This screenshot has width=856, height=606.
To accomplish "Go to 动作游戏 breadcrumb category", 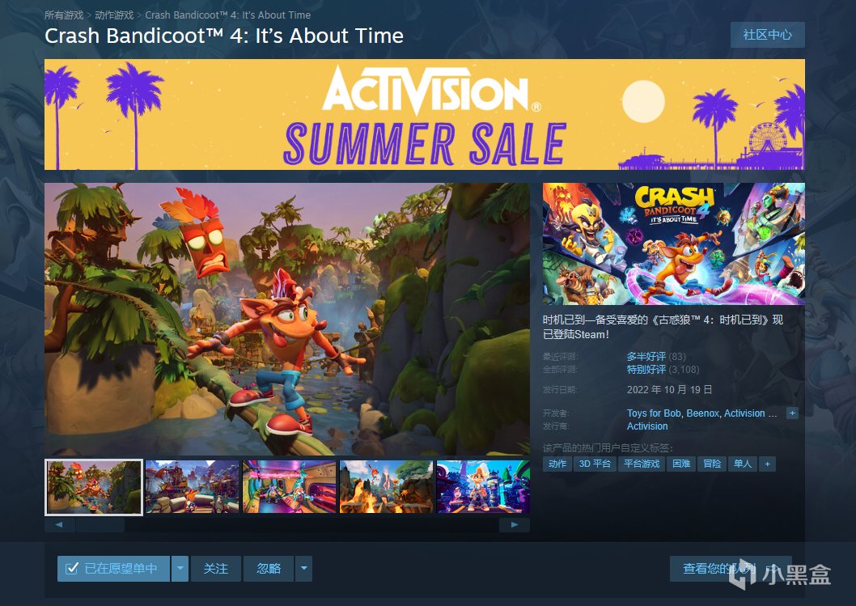I will (x=114, y=15).
